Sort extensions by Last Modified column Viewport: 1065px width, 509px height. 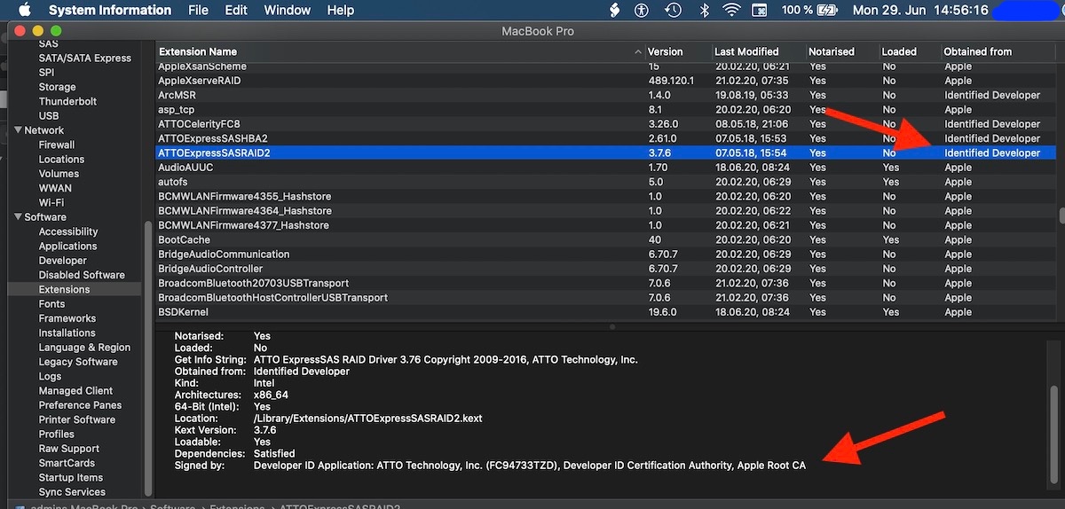[x=746, y=52]
